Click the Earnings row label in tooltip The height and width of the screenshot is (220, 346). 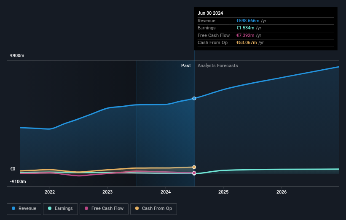point(207,28)
